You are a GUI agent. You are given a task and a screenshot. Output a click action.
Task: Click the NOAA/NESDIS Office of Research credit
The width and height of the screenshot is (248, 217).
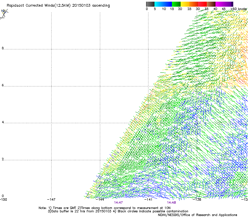coord(197,215)
